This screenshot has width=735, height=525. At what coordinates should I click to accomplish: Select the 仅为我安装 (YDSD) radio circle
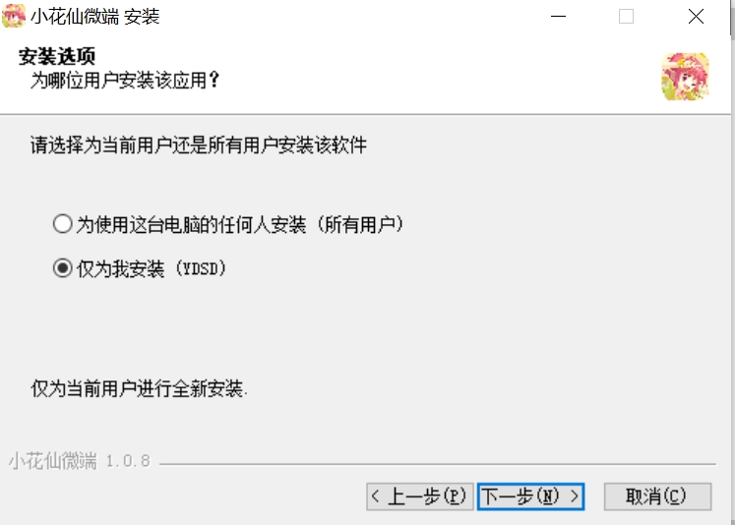click(x=62, y=268)
